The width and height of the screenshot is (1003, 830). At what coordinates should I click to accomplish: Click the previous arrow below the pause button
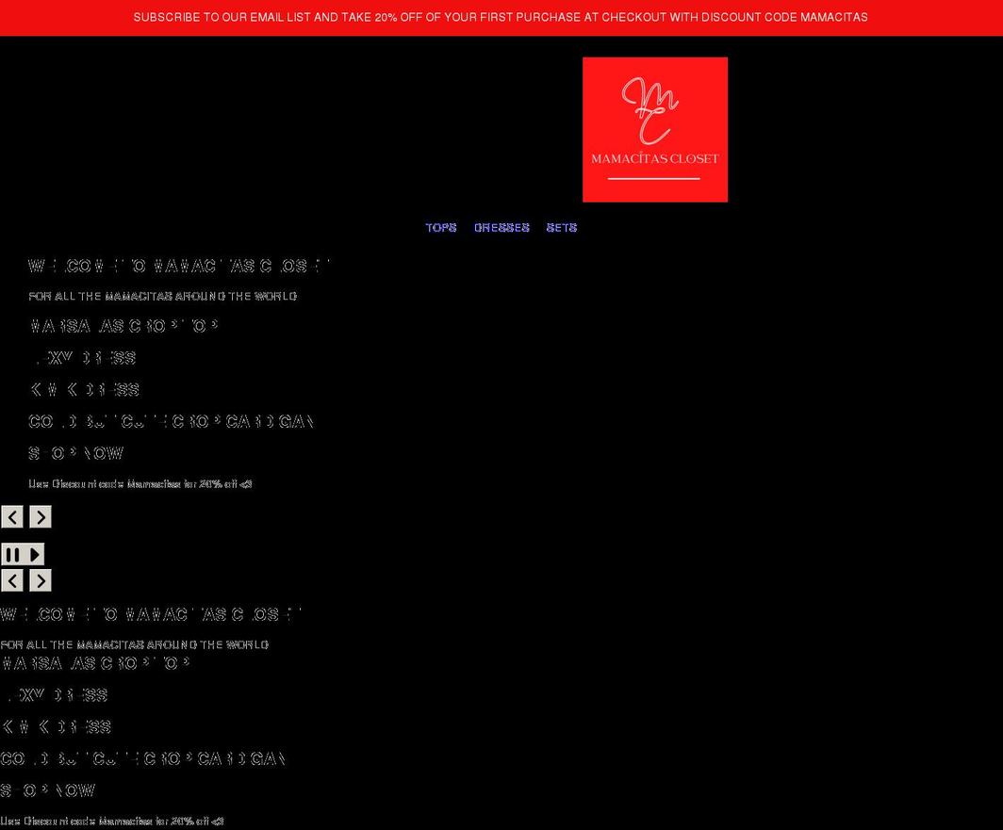point(12,580)
